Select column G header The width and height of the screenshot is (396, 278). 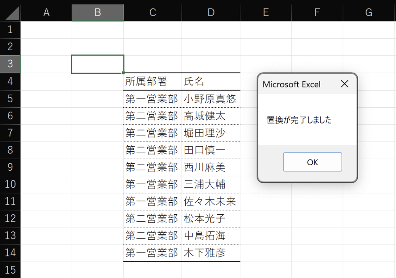point(369,13)
